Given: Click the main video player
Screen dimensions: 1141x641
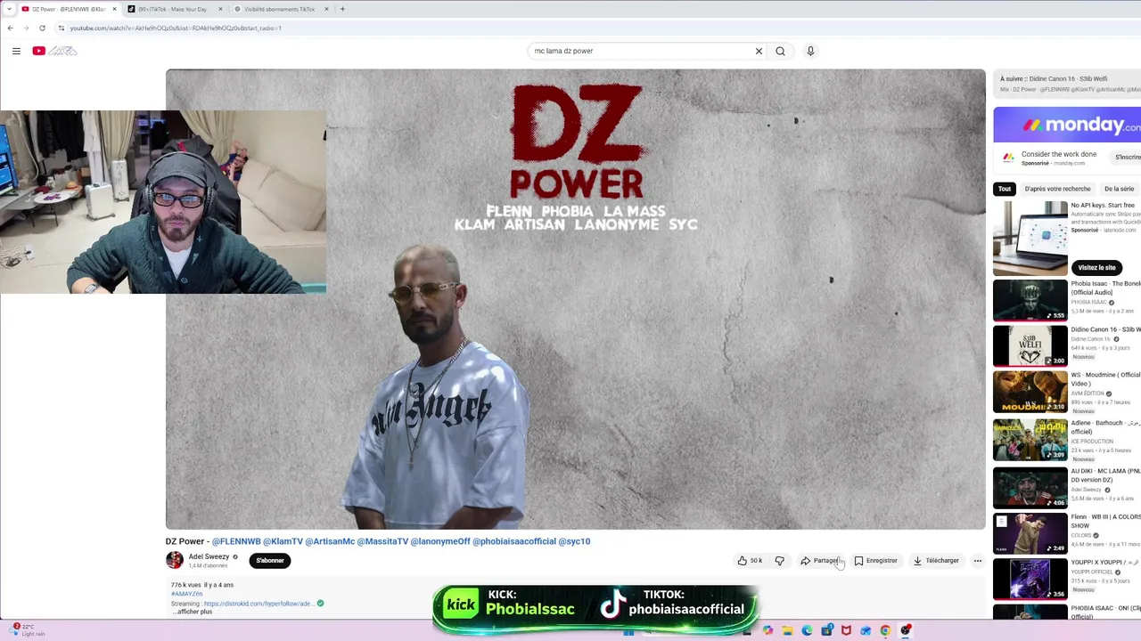Looking at the screenshot, I should [575, 299].
